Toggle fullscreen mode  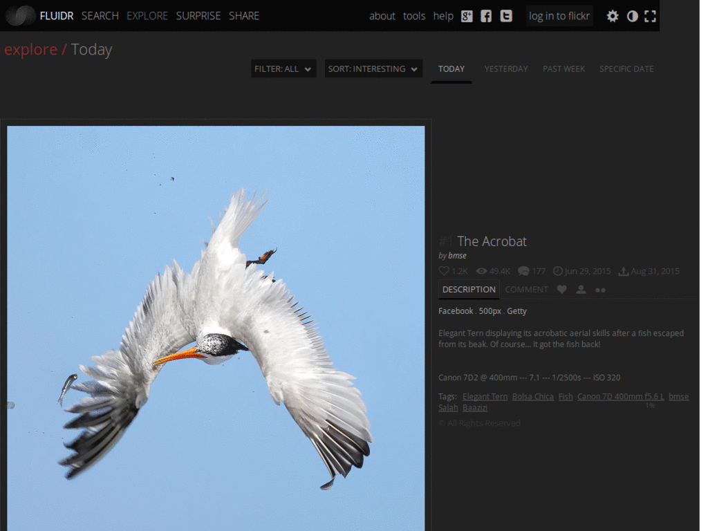[650, 16]
